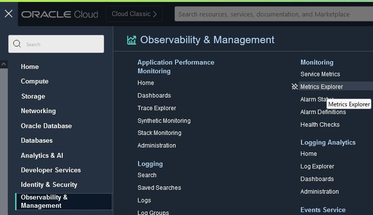Select Analytics & AI category
The image size is (373, 215).
42,155
